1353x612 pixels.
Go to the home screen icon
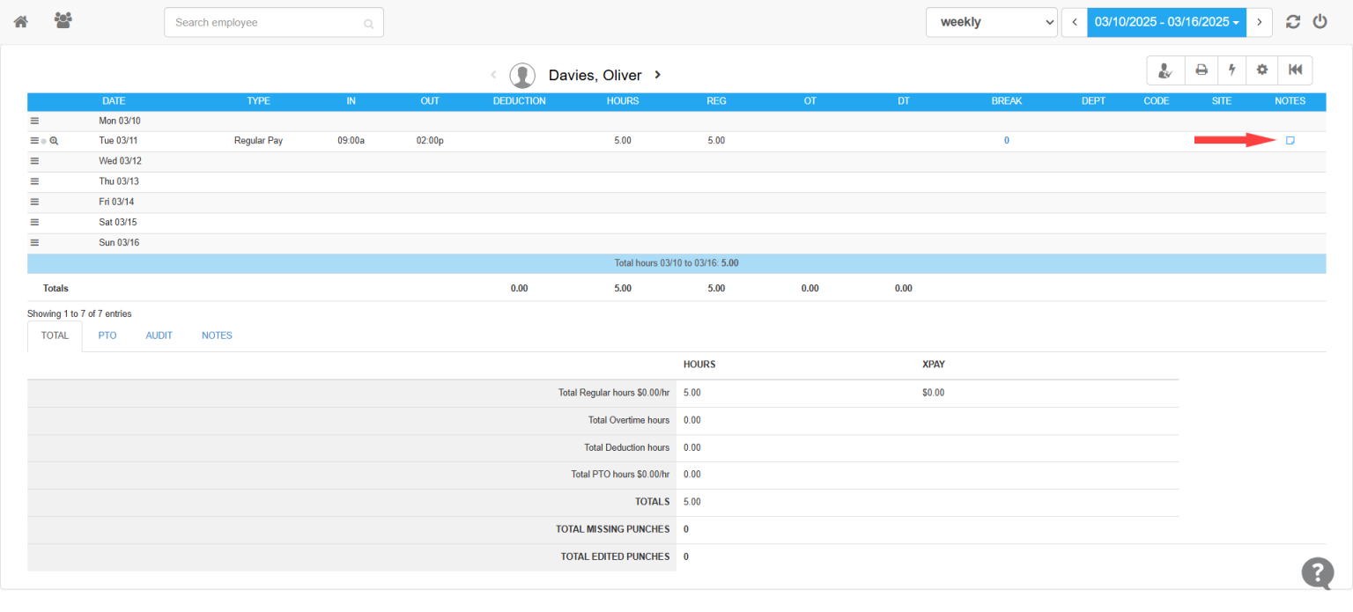(x=20, y=20)
